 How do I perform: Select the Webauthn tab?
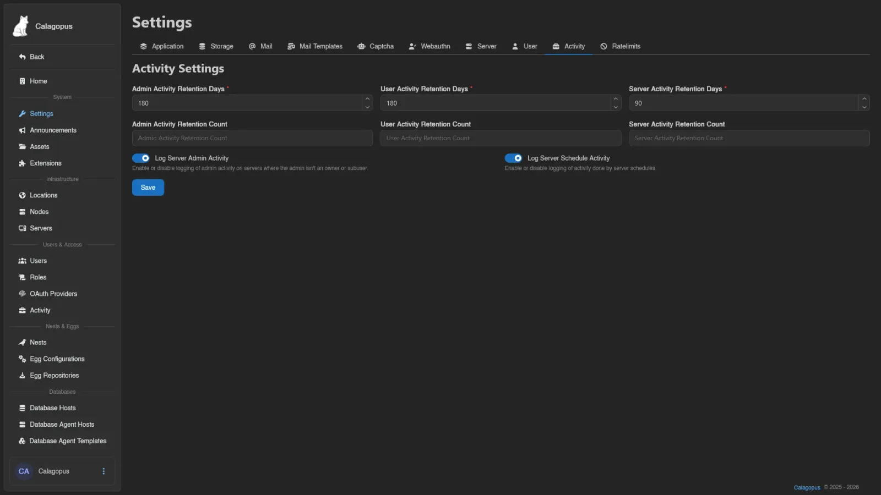[x=429, y=46]
